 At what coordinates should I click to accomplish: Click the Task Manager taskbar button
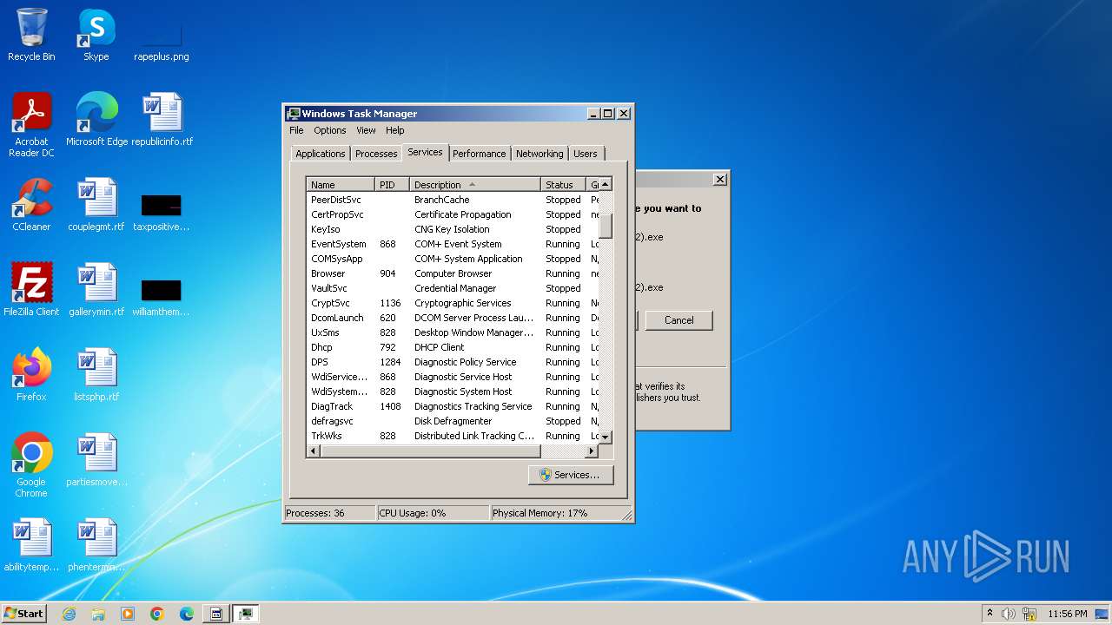point(246,614)
